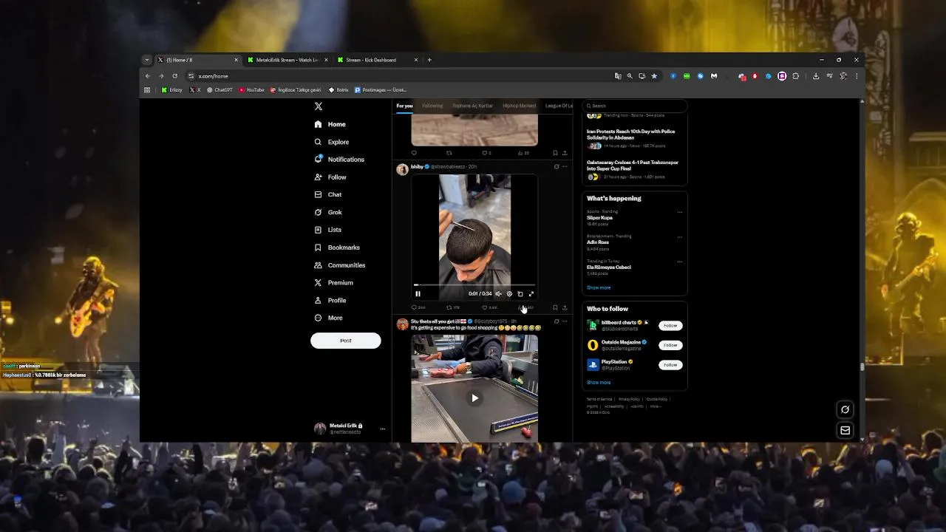
Task: Enter fullscreen on the haircut video
Action: 531,294
